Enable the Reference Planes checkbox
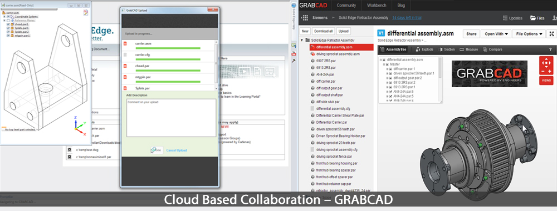Image resolution: width=557 pixels, height=211 pixels. point(8,21)
